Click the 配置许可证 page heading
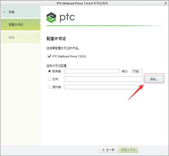The height and width of the screenshot is (156, 169). (x=56, y=39)
